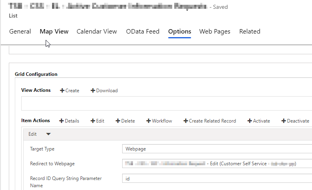Click the plus icon beside Create
The image size is (312, 190).
click(62, 91)
